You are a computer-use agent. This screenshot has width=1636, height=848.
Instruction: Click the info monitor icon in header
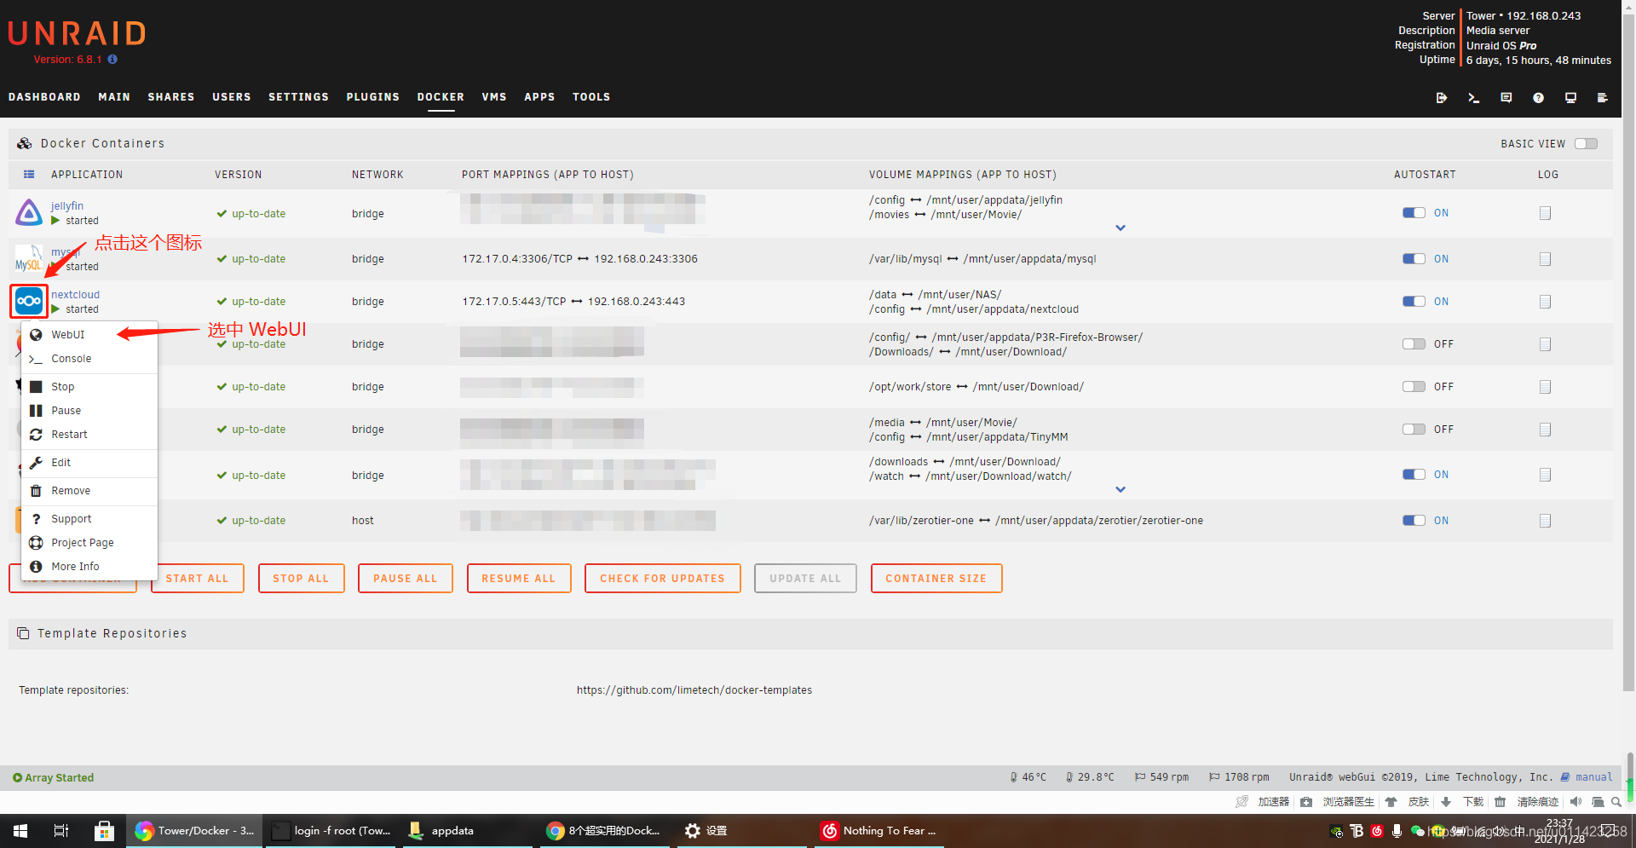(1570, 98)
